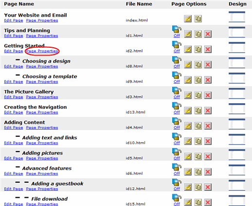
Task: Open Page Properties for Getting Started
Action: [42, 51]
